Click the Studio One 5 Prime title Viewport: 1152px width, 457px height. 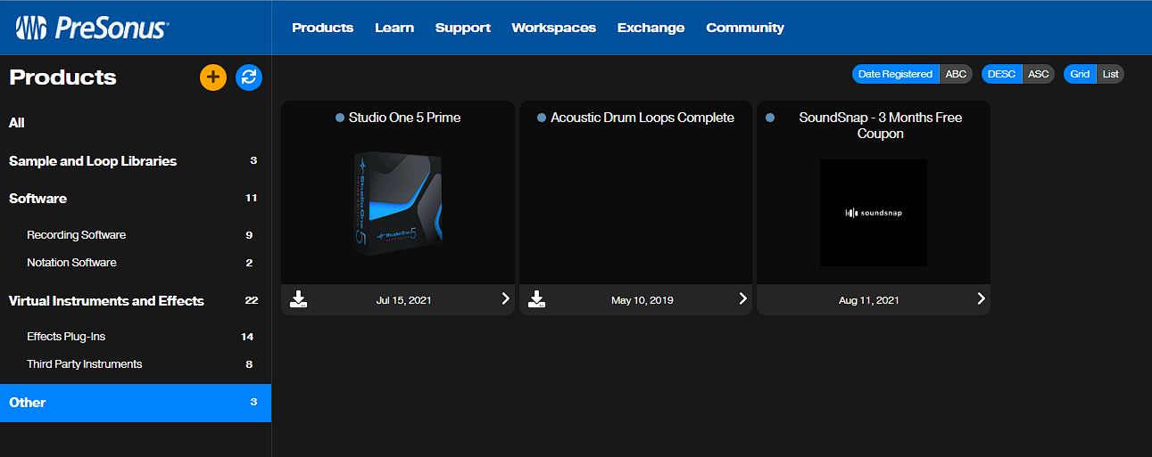(404, 118)
